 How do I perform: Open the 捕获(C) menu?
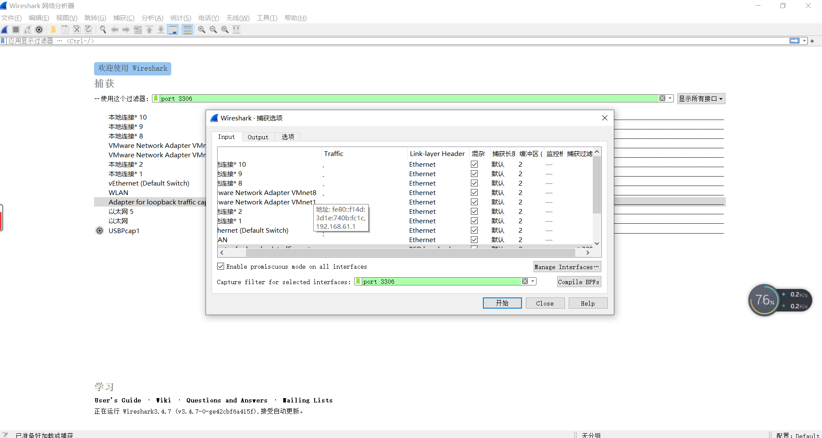(x=124, y=18)
